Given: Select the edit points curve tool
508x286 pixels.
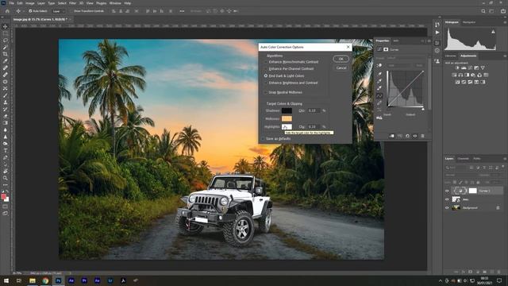Looking at the screenshot, I should coord(379,95).
